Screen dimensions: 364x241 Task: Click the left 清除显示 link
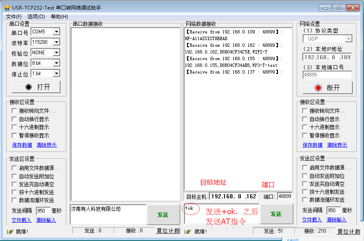(x=46, y=145)
